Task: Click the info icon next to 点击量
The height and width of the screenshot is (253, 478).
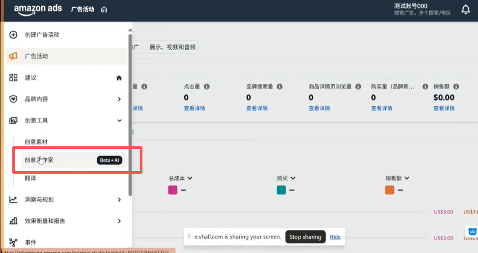Action: click(207, 87)
